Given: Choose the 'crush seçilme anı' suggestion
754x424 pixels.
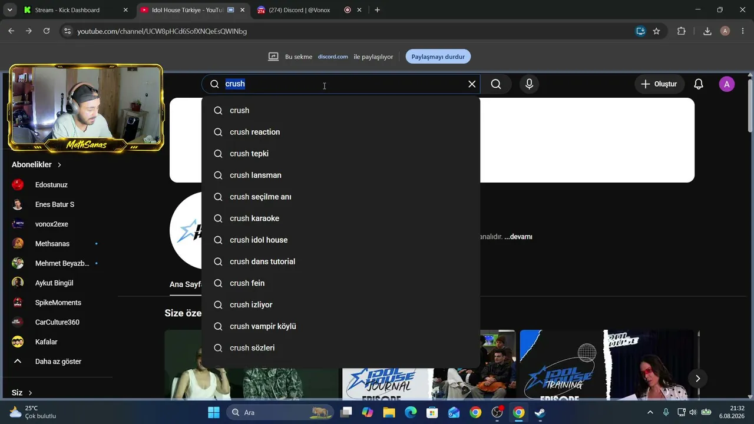Looking at the screenshot, I should [340, 197].
